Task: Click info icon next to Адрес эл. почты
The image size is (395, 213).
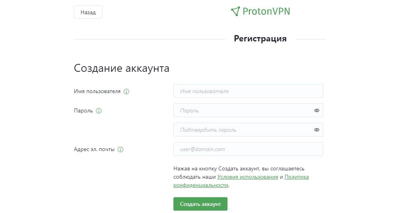Action: 120,149
